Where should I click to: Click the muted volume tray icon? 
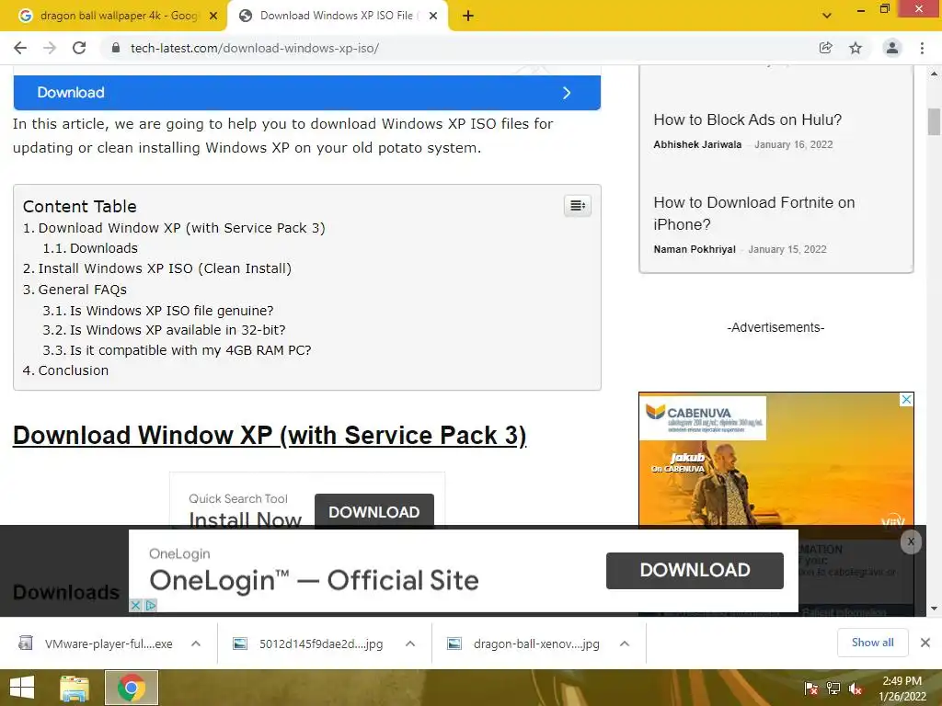pos(856,689)
